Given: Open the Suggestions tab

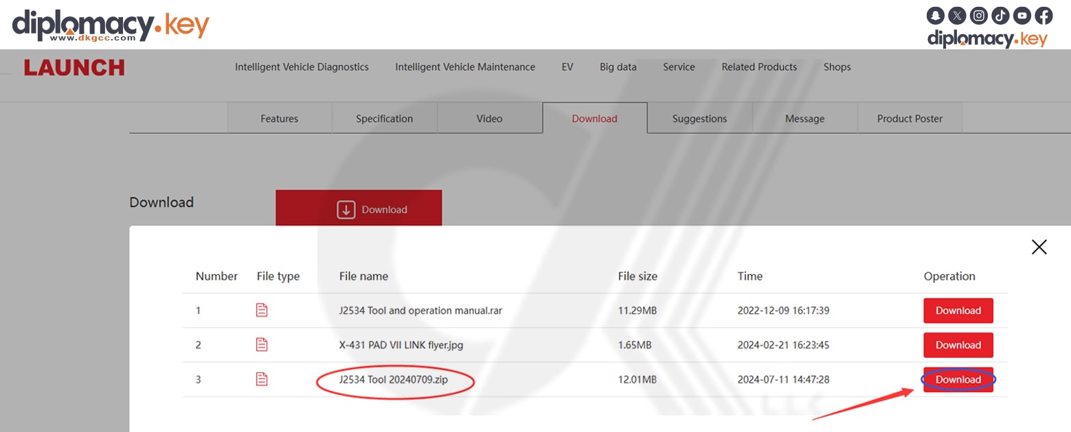Looking at the screenshot, I should tap(699, 118).
